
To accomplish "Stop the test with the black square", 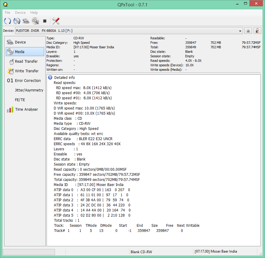I will click(44, 21).
